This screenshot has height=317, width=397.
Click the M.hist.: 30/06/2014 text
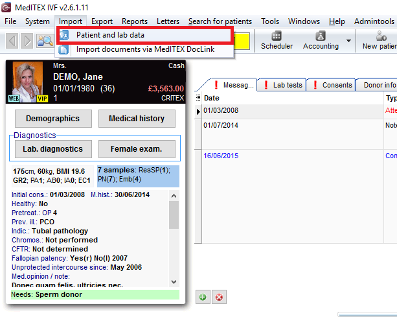click(120, 194)
